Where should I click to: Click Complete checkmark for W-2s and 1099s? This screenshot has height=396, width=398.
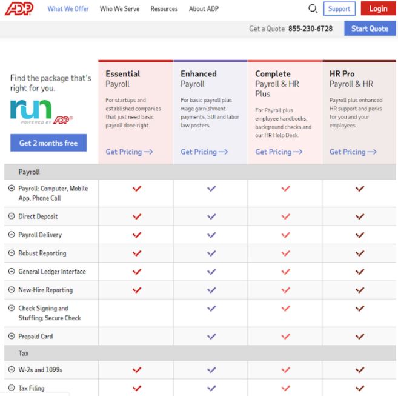[x=285, y=370]
